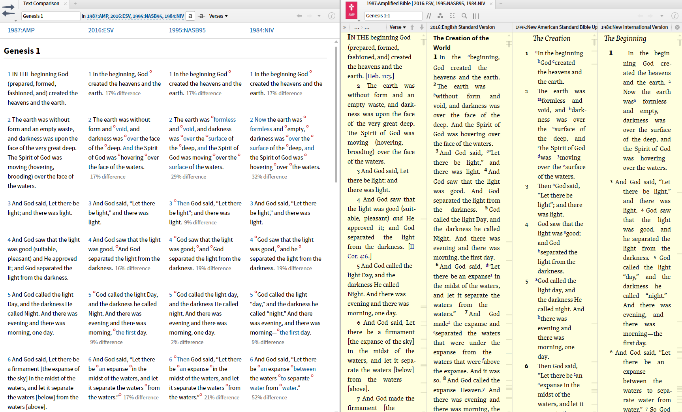
Task: Open the 1995:NASB95 column heading link
Action: point(187,30)
